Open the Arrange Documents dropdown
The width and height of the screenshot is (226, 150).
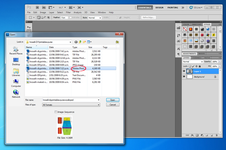[x=72, y=7]
